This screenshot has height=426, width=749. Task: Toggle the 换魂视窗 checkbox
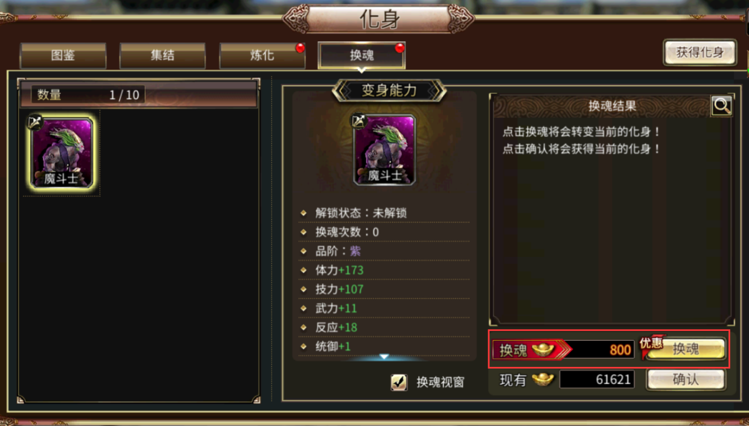[399, 382]
